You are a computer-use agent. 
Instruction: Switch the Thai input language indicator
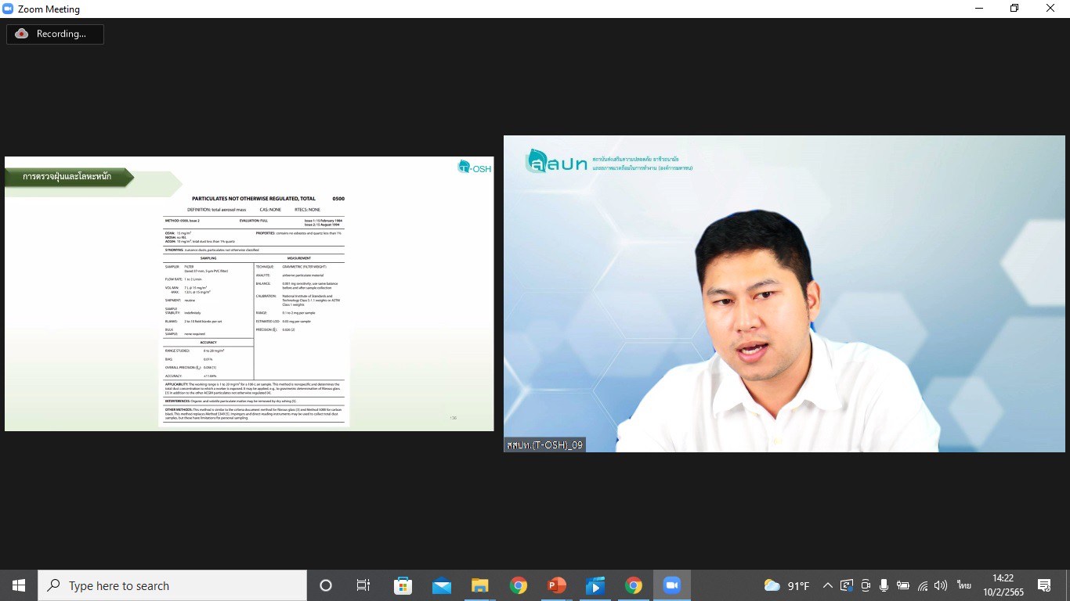pos(963,585)
